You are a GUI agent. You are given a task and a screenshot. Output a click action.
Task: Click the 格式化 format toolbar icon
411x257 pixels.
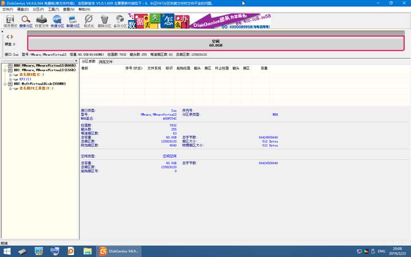89,22
